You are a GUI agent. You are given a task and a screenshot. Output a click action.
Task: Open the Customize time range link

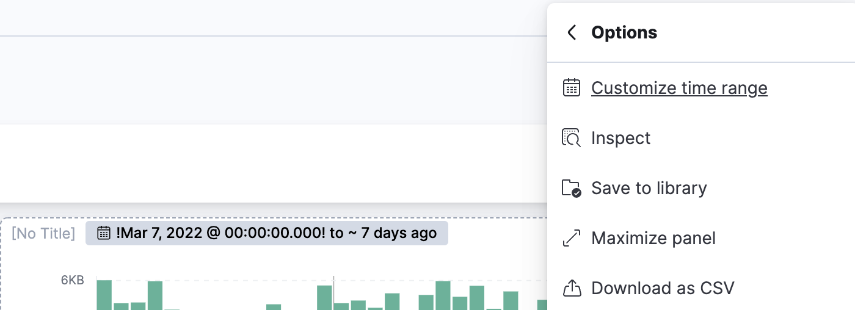pos(679,88)
